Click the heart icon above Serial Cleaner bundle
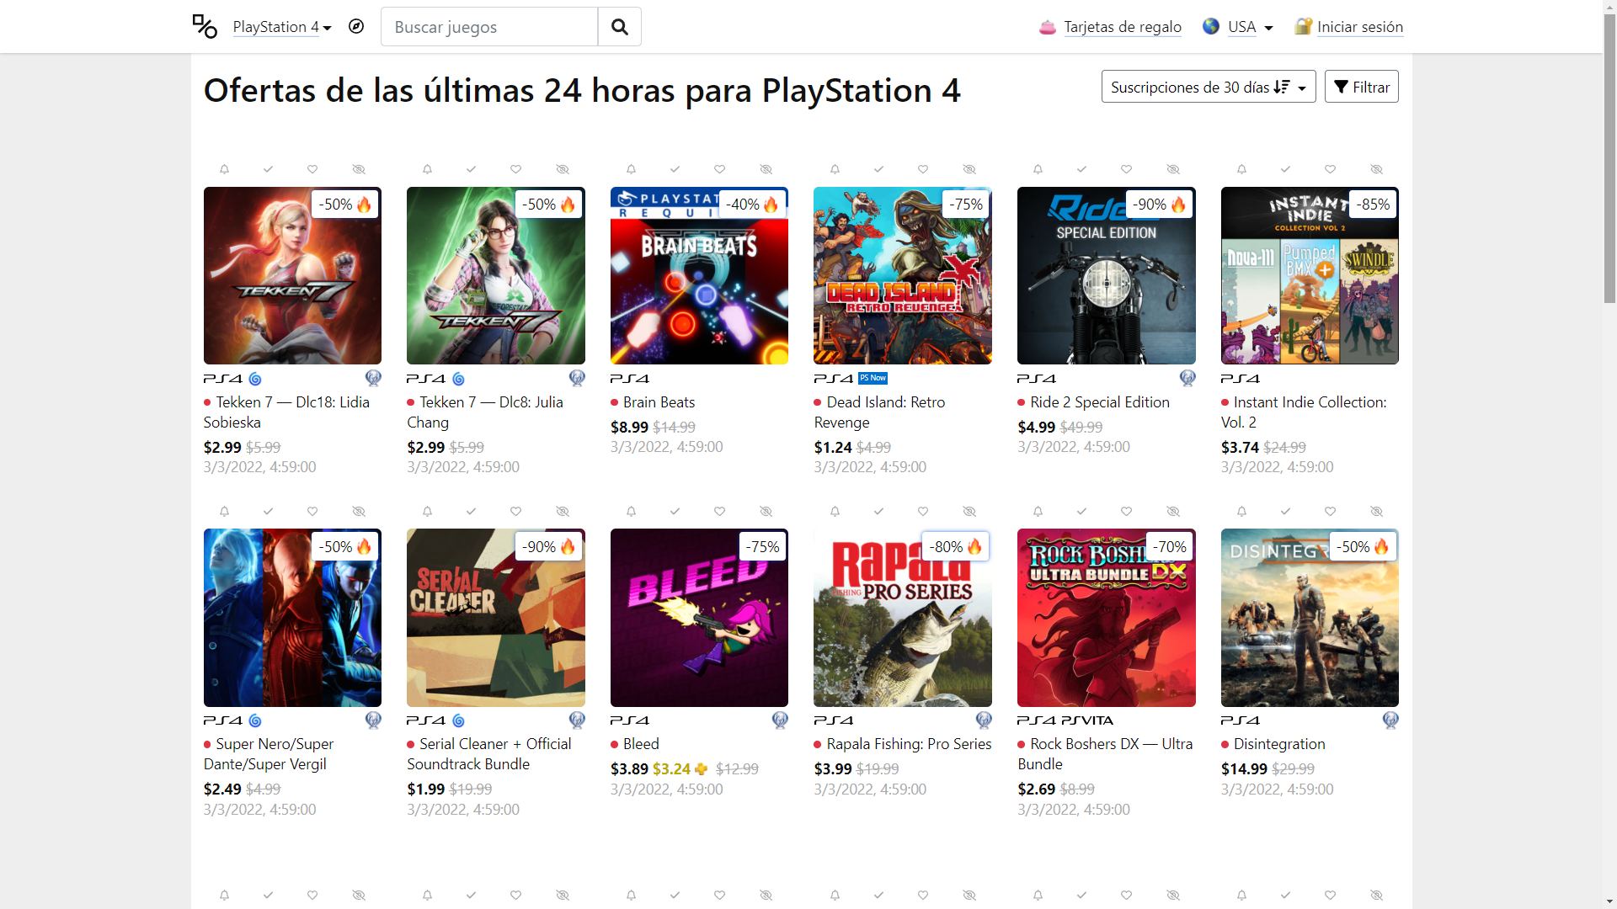This screenshot has height=909, width=1617. pyautogui.click(x=515, y=511)
